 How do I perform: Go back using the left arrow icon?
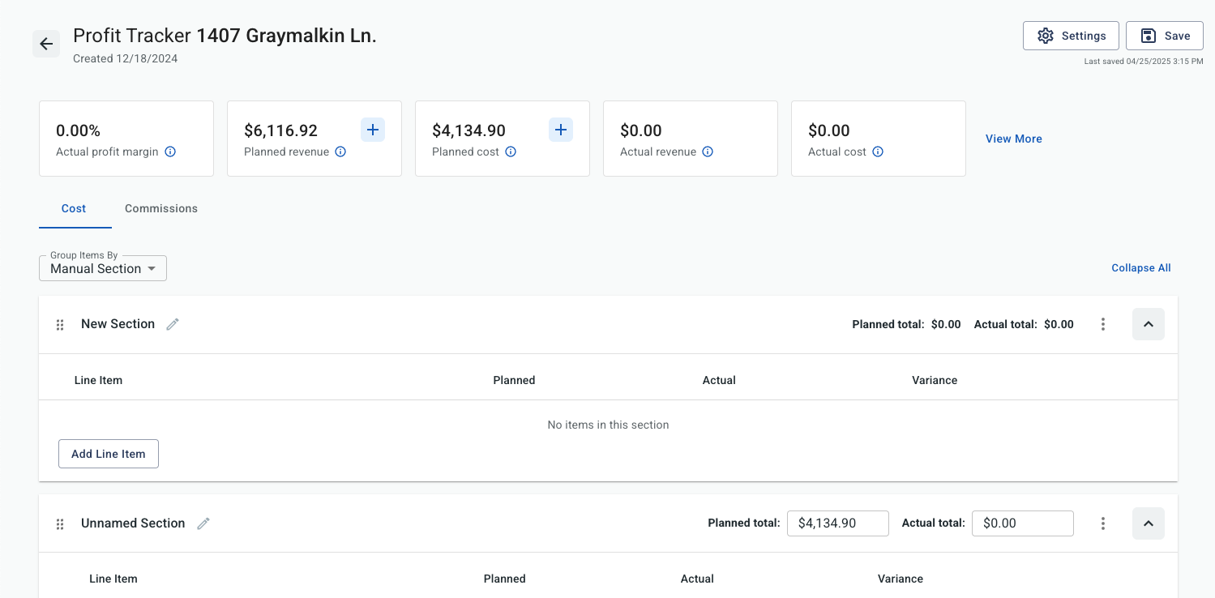pos(46,44)
